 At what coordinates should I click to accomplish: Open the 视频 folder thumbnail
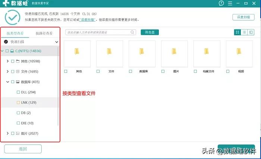[x=239, y=54]
